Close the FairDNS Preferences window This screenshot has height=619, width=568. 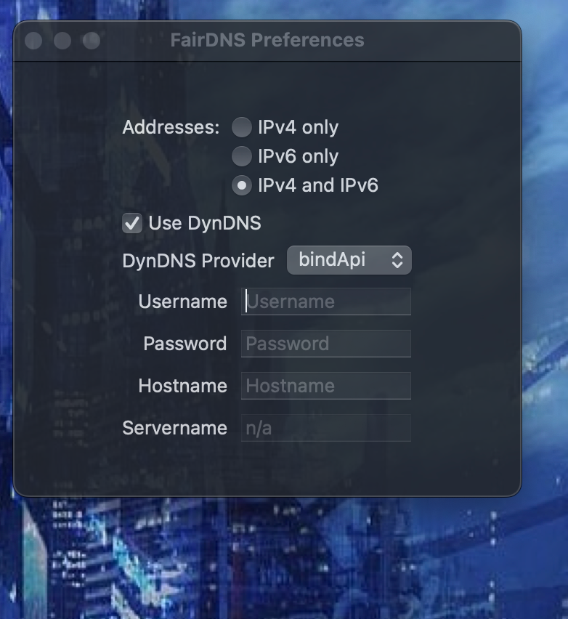click(x=33, y=41)
